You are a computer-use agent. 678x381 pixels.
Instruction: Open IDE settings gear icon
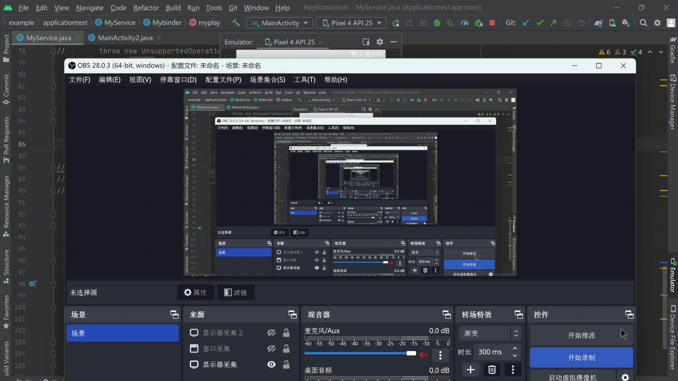(657, 23)
